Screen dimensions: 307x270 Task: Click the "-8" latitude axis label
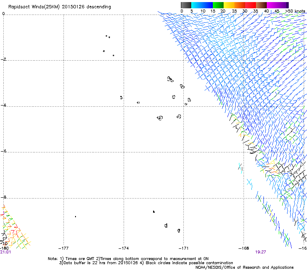coord(3,197)
